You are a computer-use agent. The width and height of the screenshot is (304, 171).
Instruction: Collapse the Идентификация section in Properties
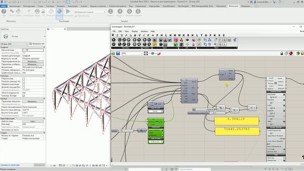pyautogui.click(x=44, y=118)
